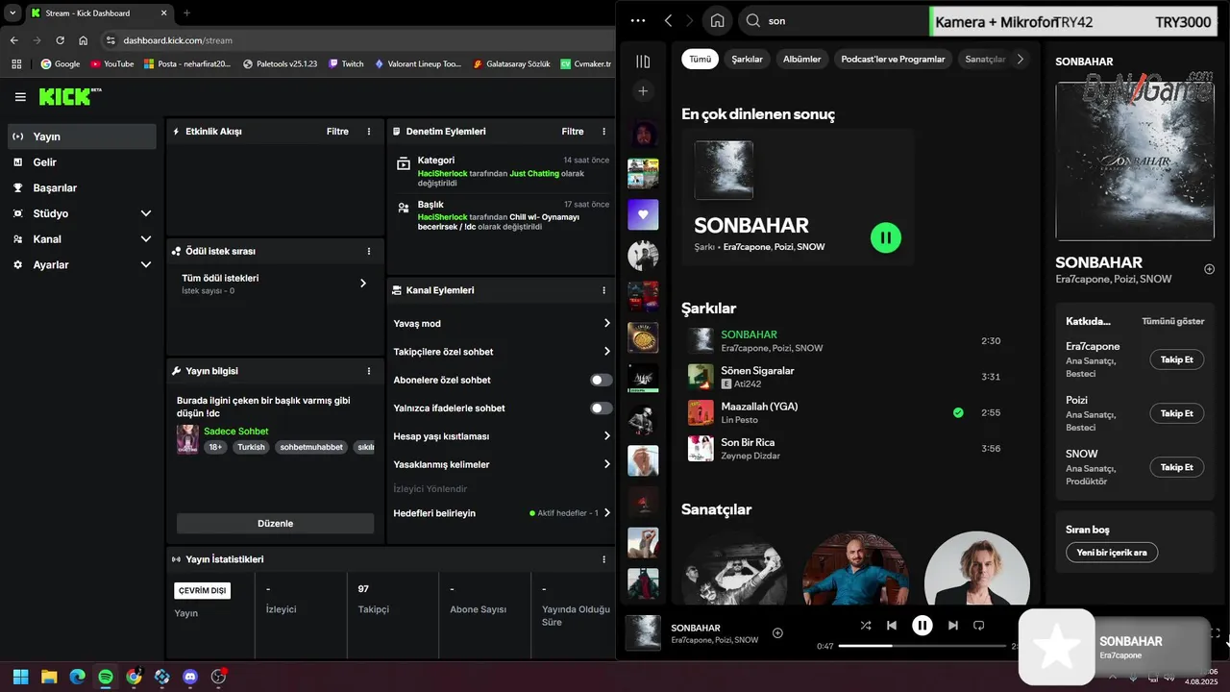This screenshot has width=1230, height=692.
Task: Click Tümünü göster link
Action: tap(1172, 321)
